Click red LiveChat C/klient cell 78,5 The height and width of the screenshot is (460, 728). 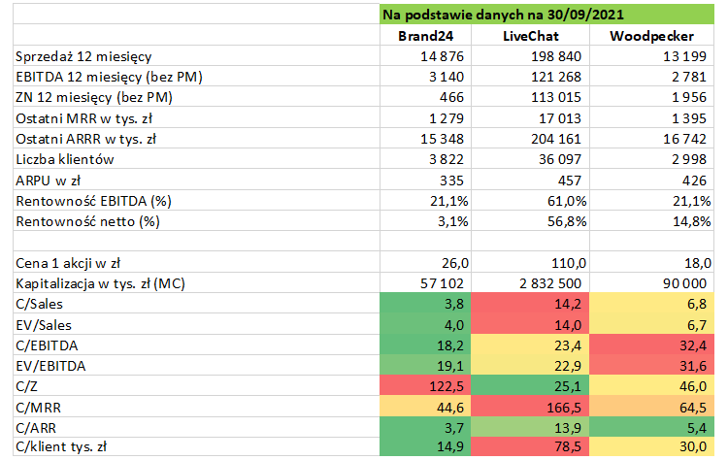click(x=530, y=446)
